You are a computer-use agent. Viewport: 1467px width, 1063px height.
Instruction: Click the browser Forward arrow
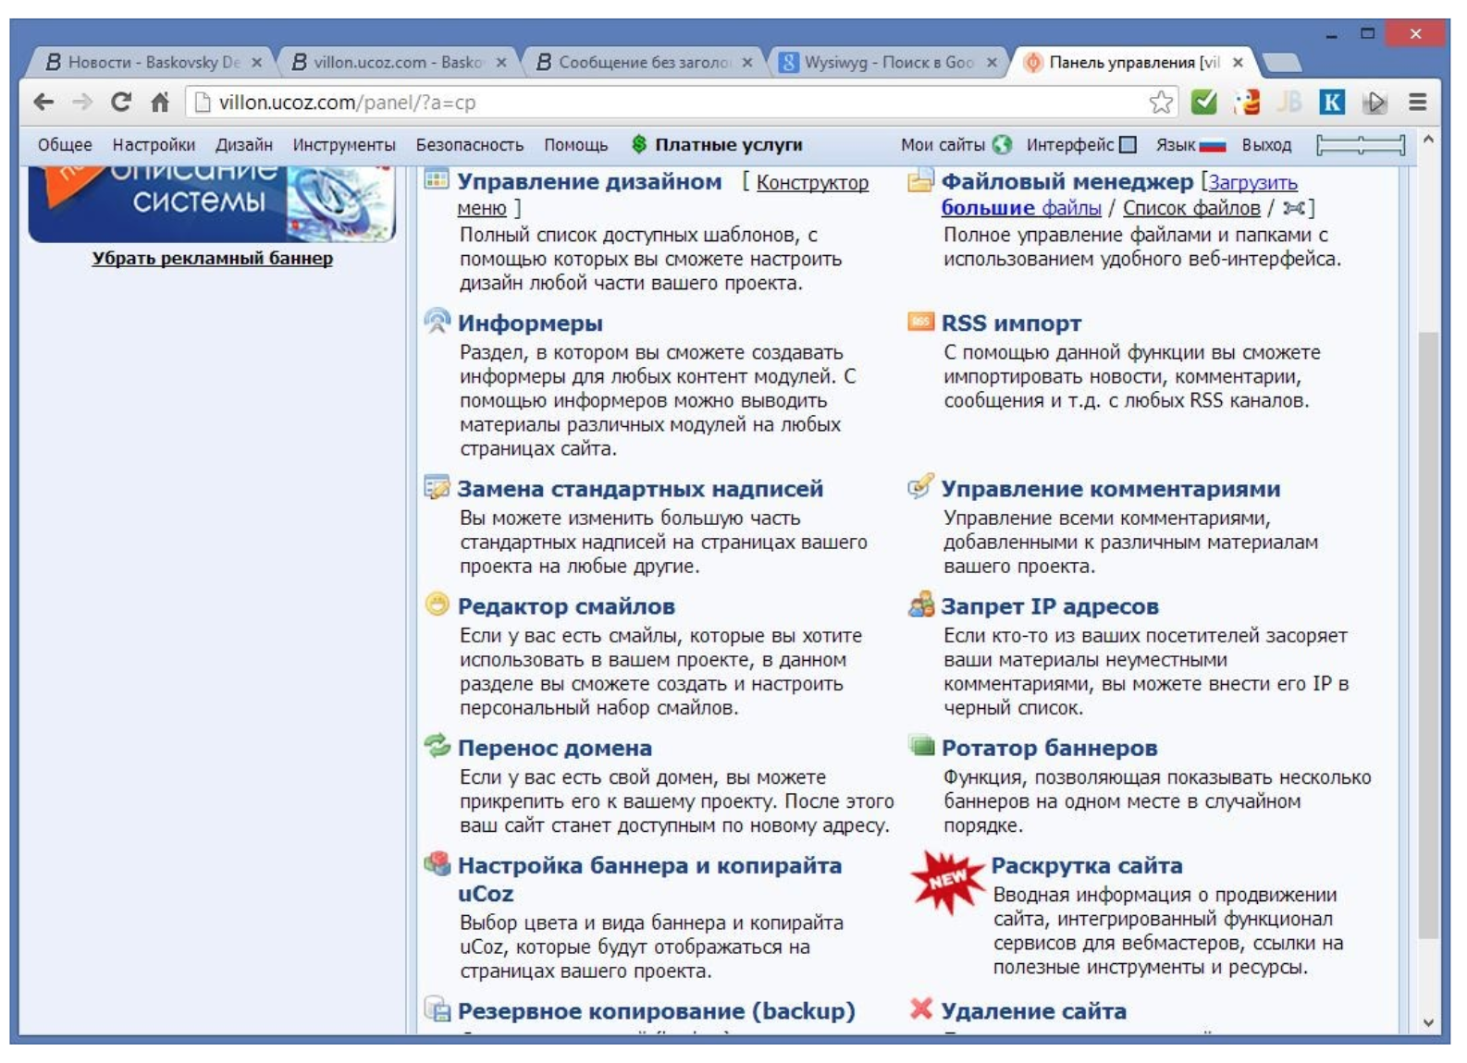click(x=82, y=102)
